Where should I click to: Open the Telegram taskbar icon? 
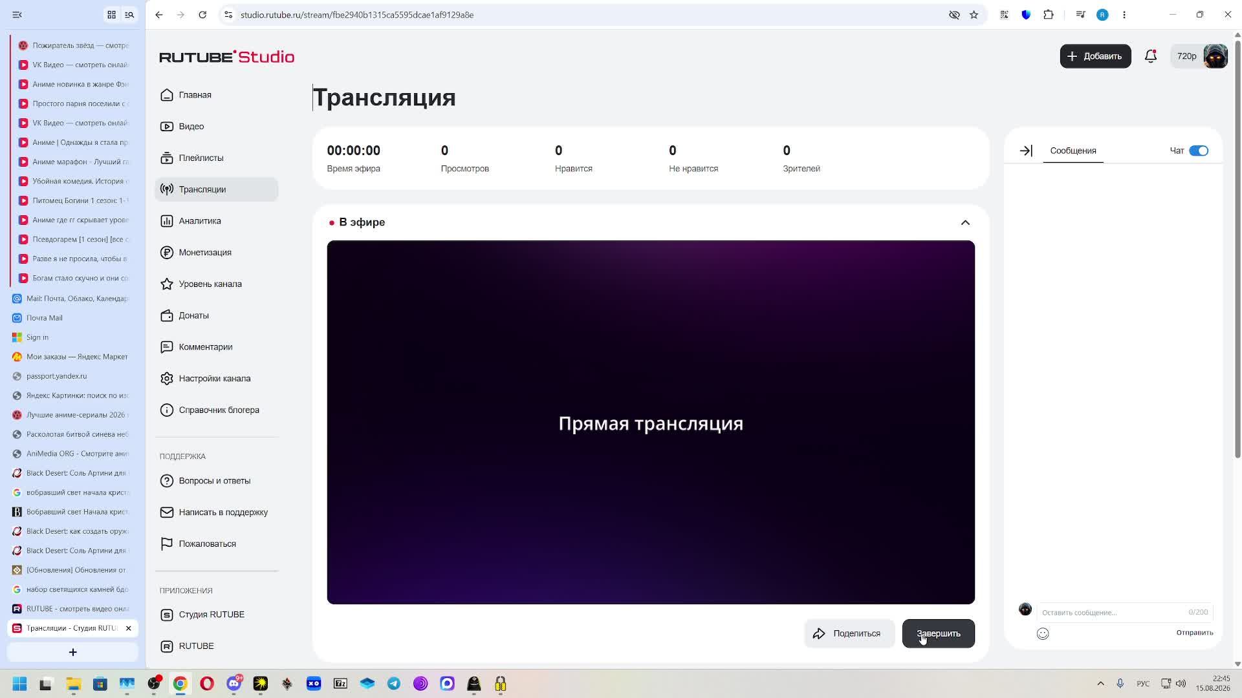click(393, 684)
